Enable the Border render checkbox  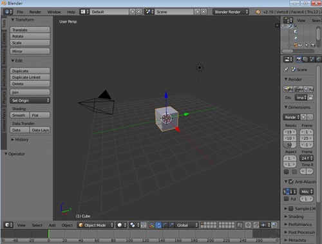(x=286, y=171)
